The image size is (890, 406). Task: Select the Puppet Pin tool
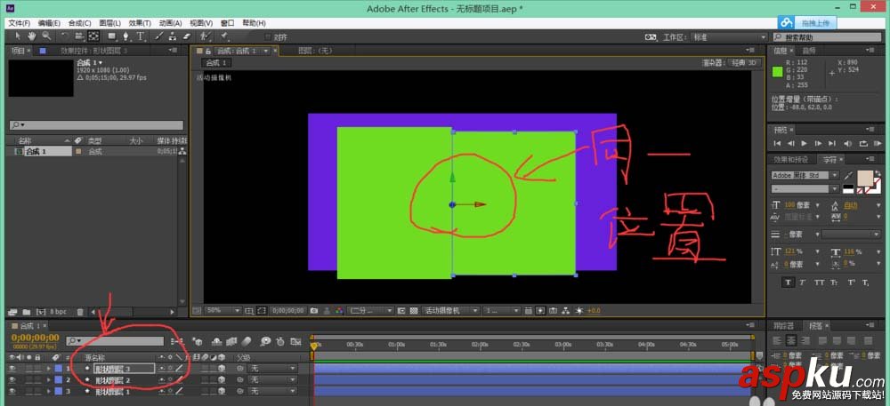[x=225, y=36]
